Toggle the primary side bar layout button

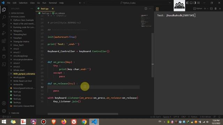[x=187, y=3]
